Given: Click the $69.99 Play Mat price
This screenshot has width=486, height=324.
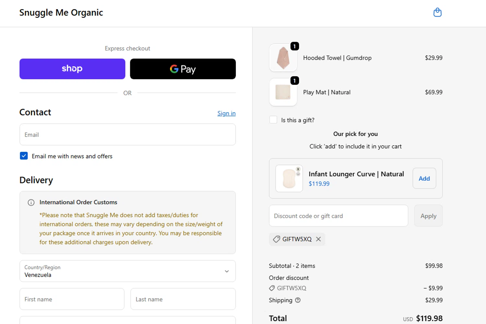Looking at the screenshot, I should [434, 92].
